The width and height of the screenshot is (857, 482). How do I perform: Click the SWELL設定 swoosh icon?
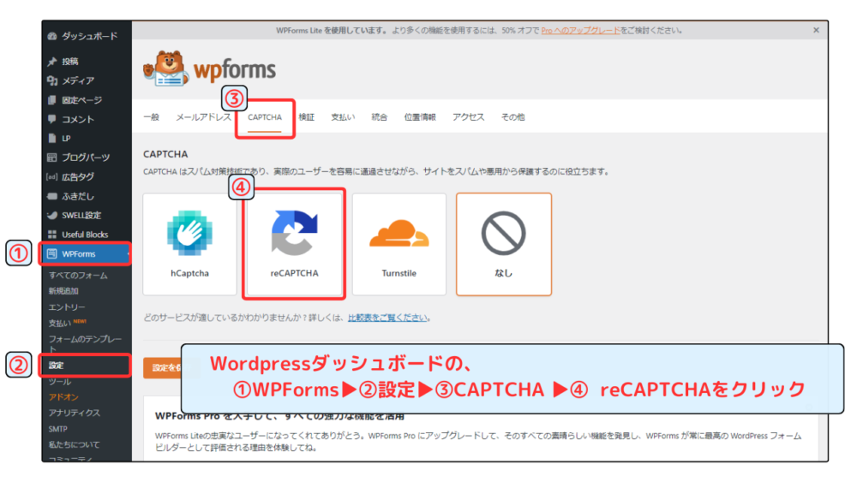pyautogui.click(x=52, y=215)
